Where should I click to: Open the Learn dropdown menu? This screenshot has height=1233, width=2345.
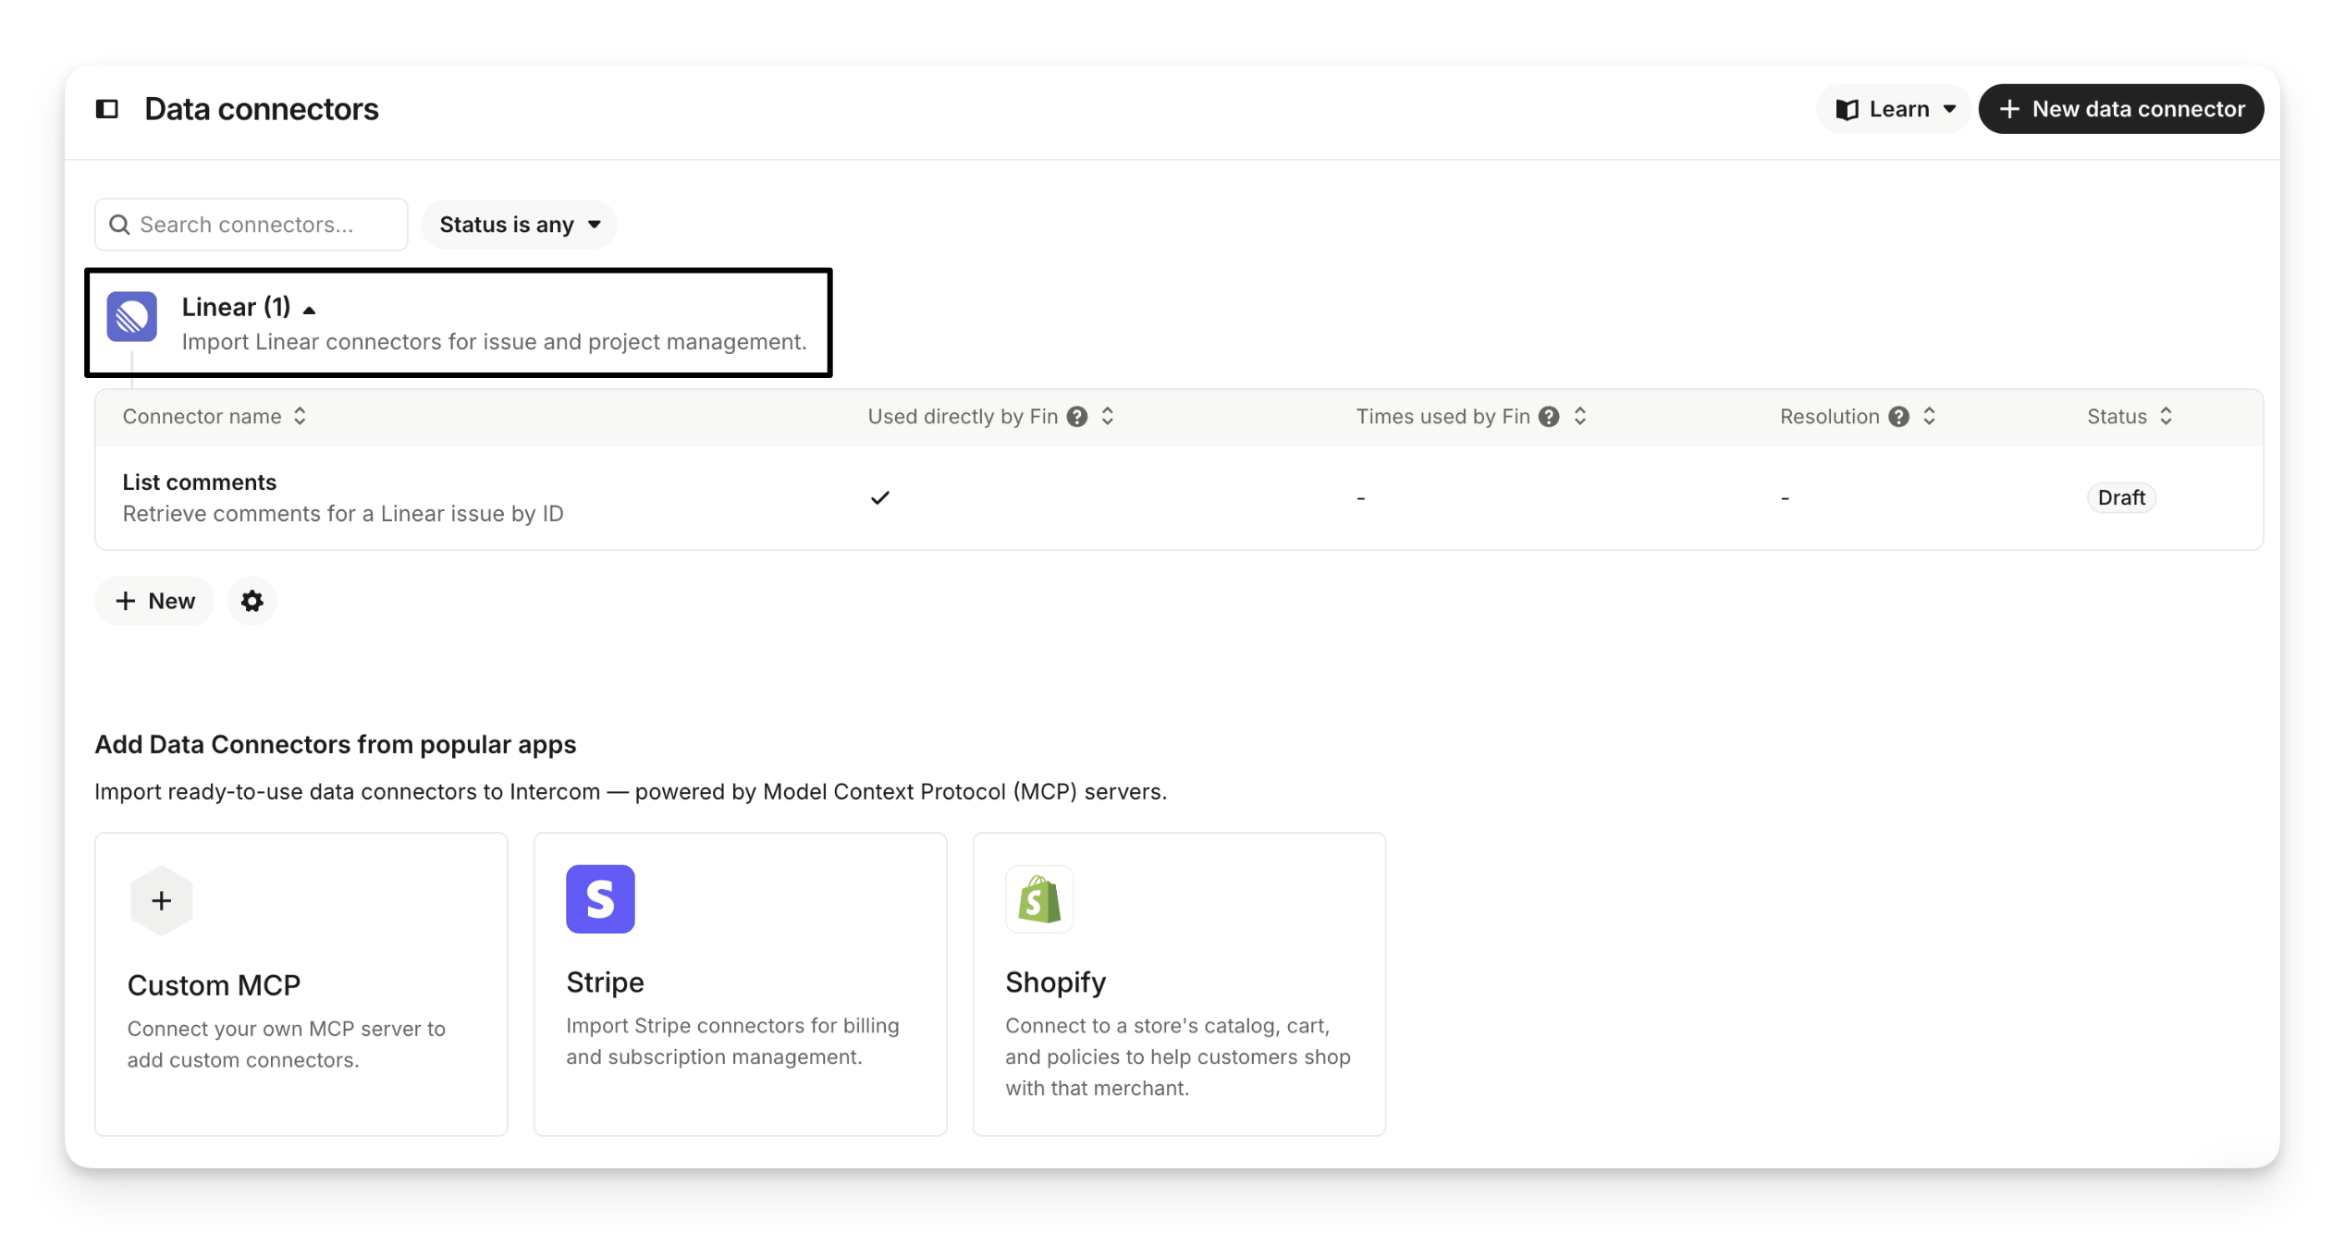pyautogui.click(x=1896, y=109)
